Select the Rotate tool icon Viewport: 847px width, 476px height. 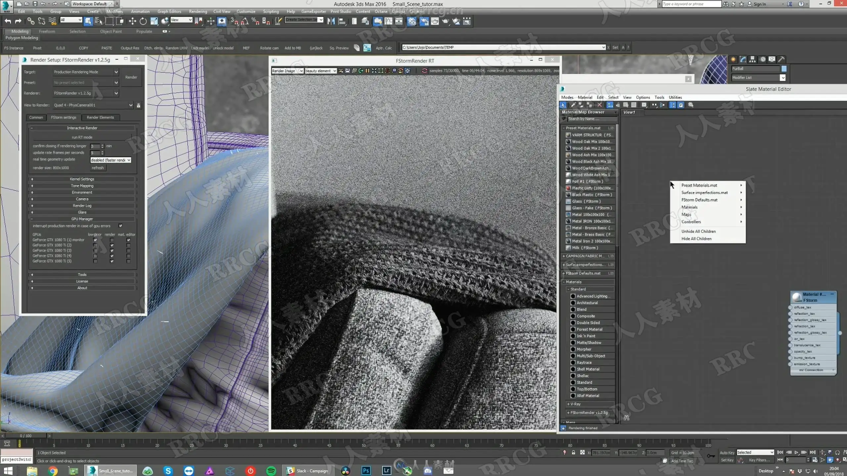[x=143, y=21]
